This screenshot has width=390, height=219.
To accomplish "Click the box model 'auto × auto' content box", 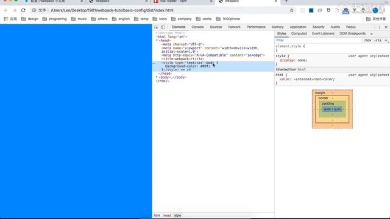I will (332, 109).
